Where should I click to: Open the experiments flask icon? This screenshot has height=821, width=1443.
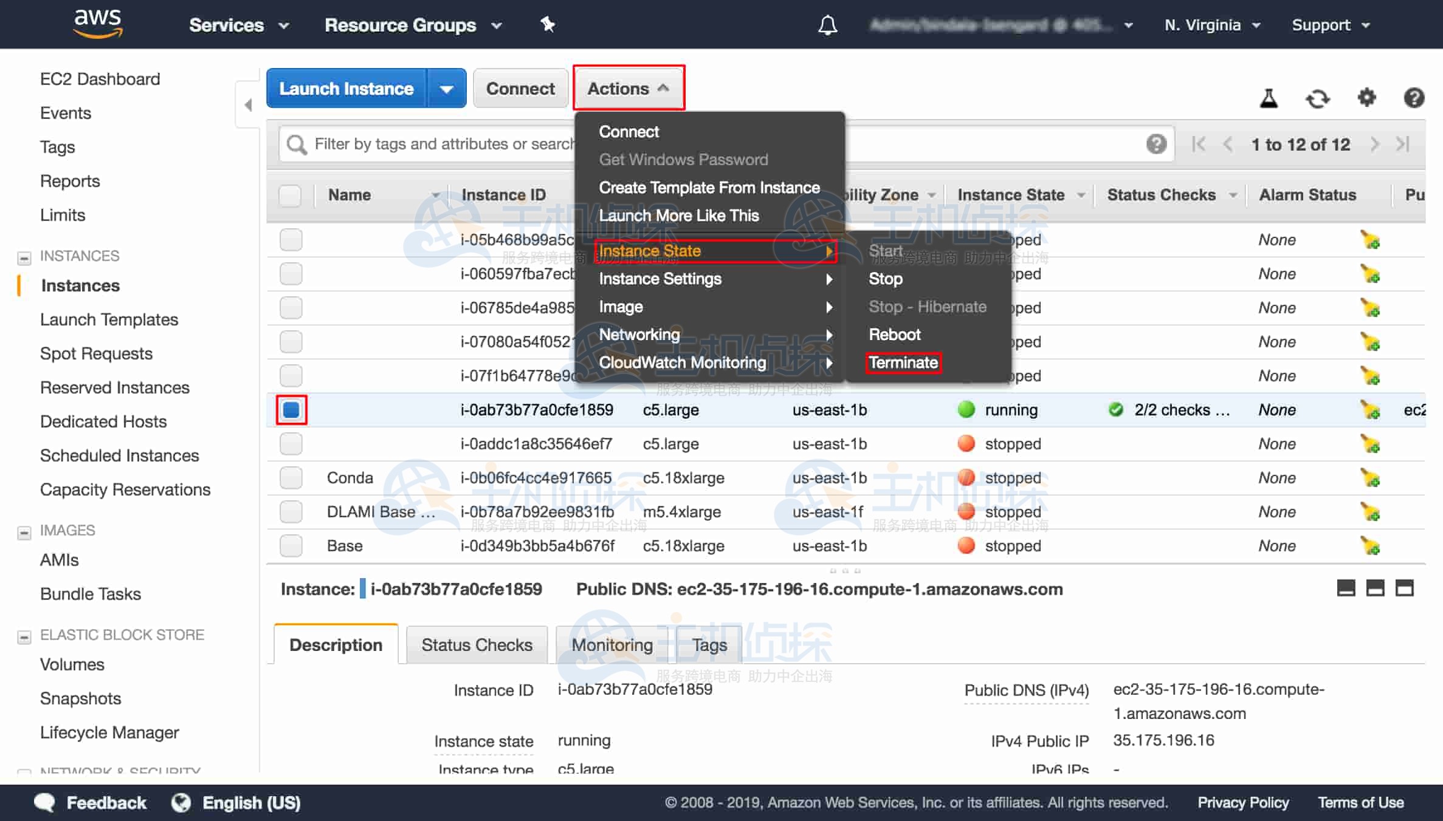pos(1269,98)
